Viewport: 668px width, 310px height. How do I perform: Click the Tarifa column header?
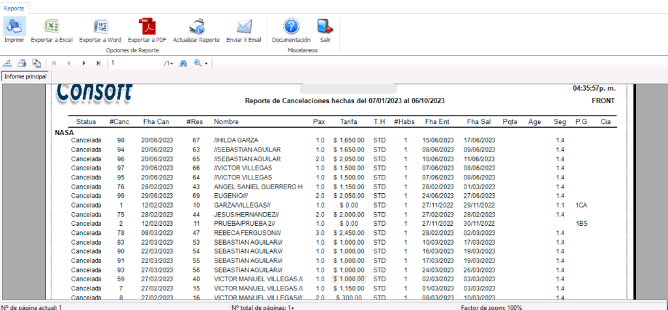click(x=348, y=122)
